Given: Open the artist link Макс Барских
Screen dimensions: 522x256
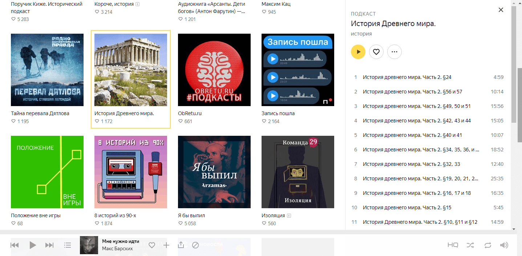Looking at the screenshot, I should pos(117,249).
